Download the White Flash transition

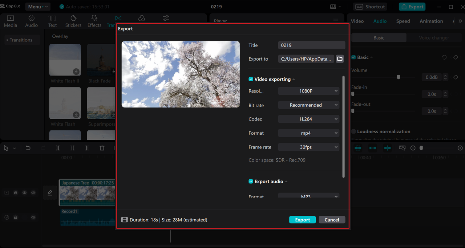click(x=76, y=115)
